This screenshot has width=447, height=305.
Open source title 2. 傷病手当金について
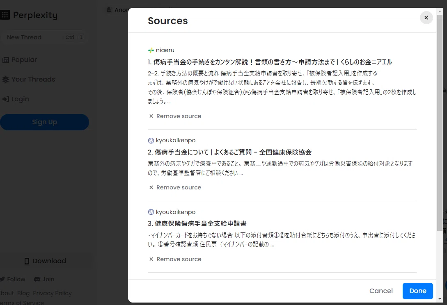click(x=229, y=152)
